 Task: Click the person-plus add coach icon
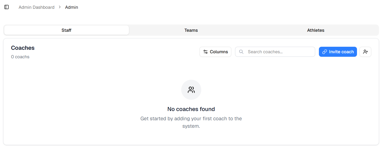pyautogui.click(x=365, y=52)
